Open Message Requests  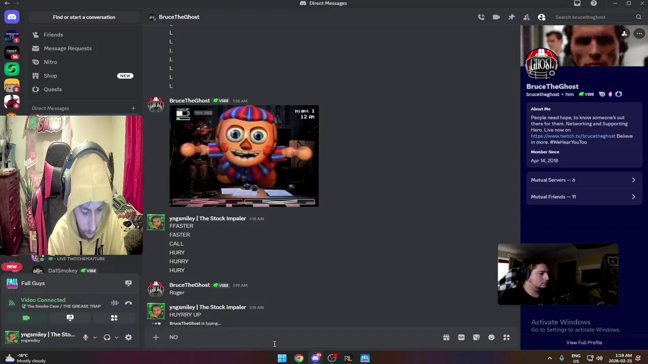(x=84, y=49)
